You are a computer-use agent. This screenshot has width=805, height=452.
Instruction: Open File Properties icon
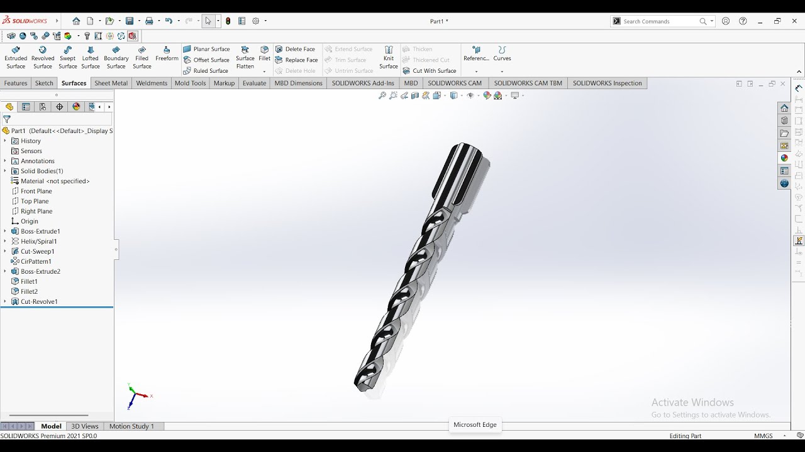[x=241, y=21]
